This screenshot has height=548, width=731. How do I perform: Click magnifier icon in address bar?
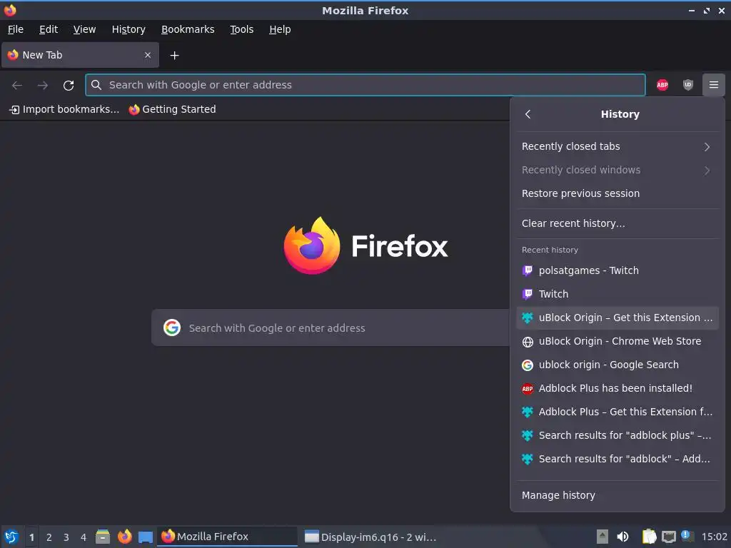click(96, 85)
